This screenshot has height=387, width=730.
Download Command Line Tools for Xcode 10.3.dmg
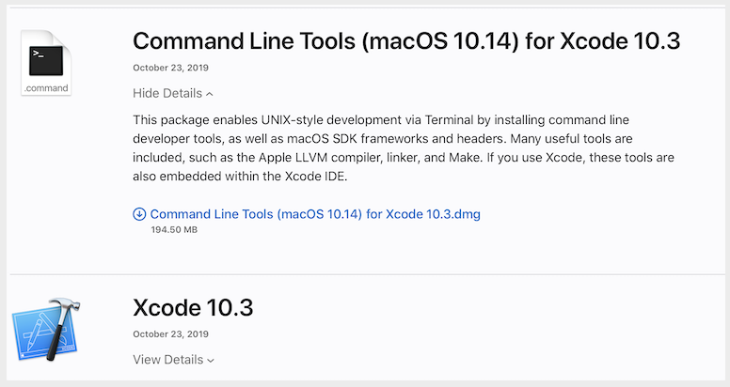coord(315,214)
